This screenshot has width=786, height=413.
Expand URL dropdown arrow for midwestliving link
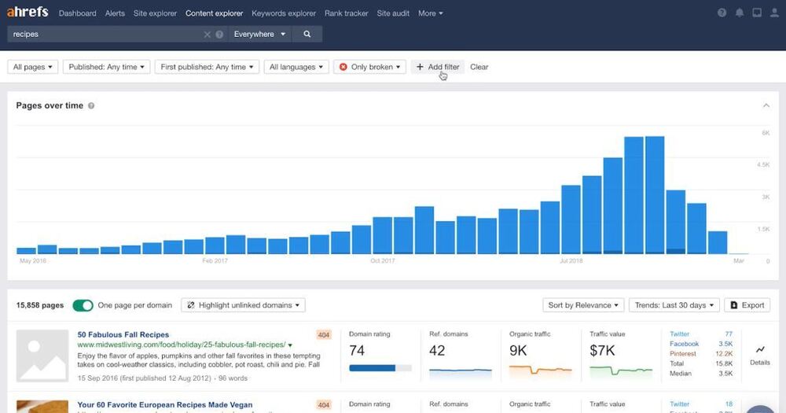(x=290, y=345)
